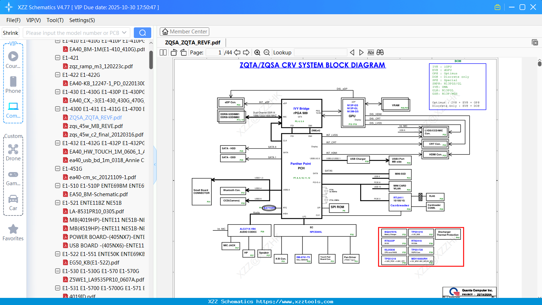Click the Abi text select icon
The height and width of the screenshot is (305, 542).
pos(370,53)
